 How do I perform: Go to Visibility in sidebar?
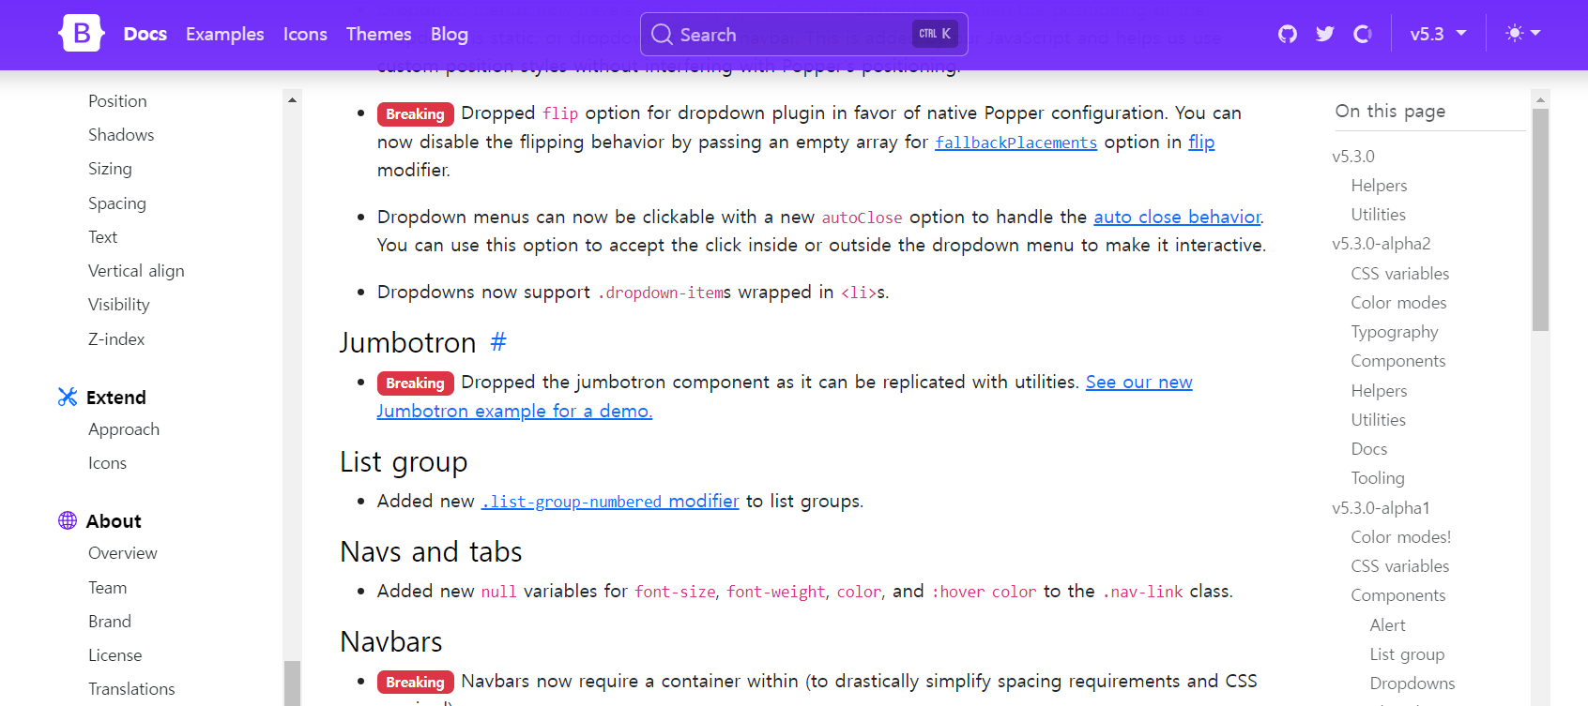coord(119,305)
